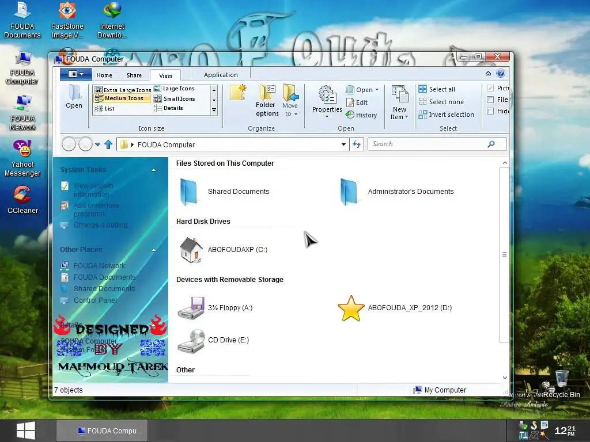Select the CD Drive (E:) icon
Viewport: 590px width, 442px height.
191,341
